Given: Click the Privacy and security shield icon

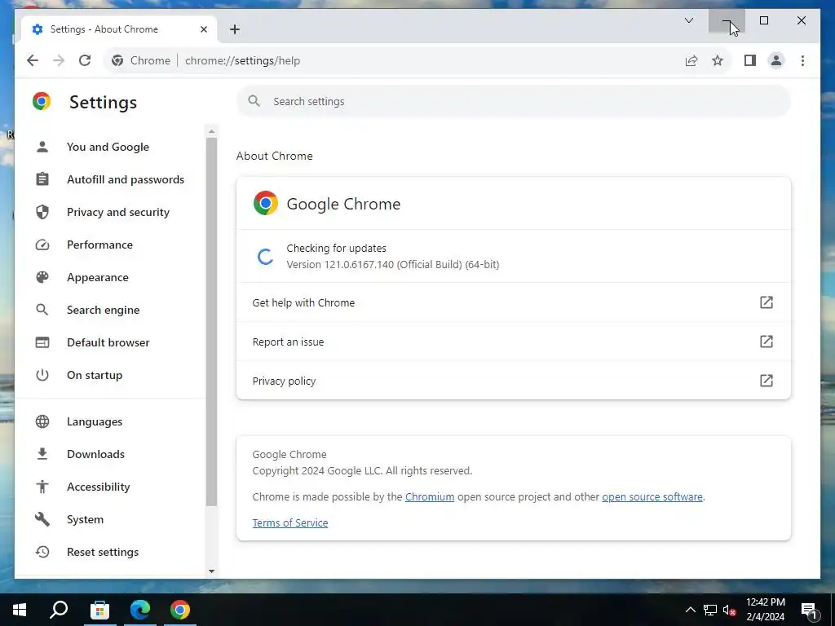Looking at the screenshot, I should coord(42,212).
